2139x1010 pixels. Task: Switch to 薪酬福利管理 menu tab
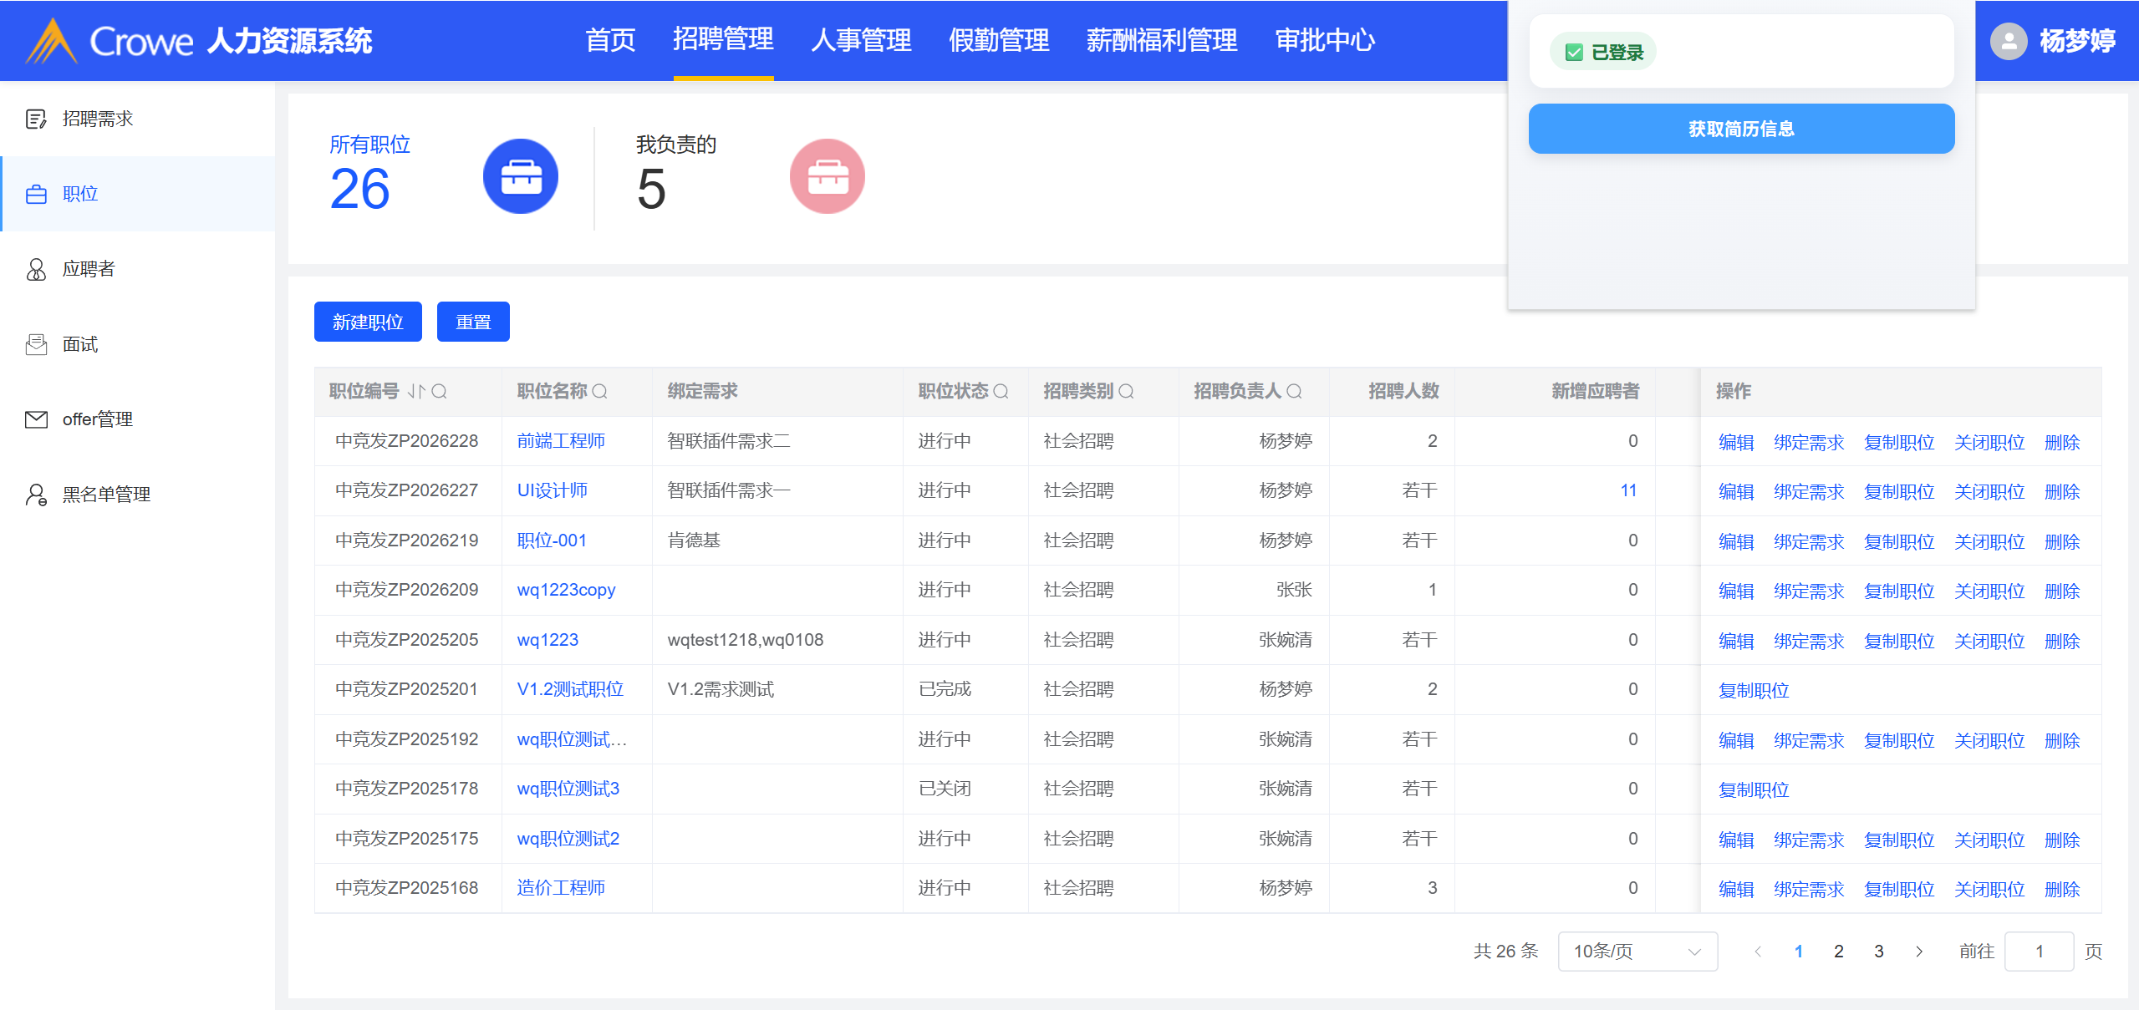click(x=1161, y=40)
